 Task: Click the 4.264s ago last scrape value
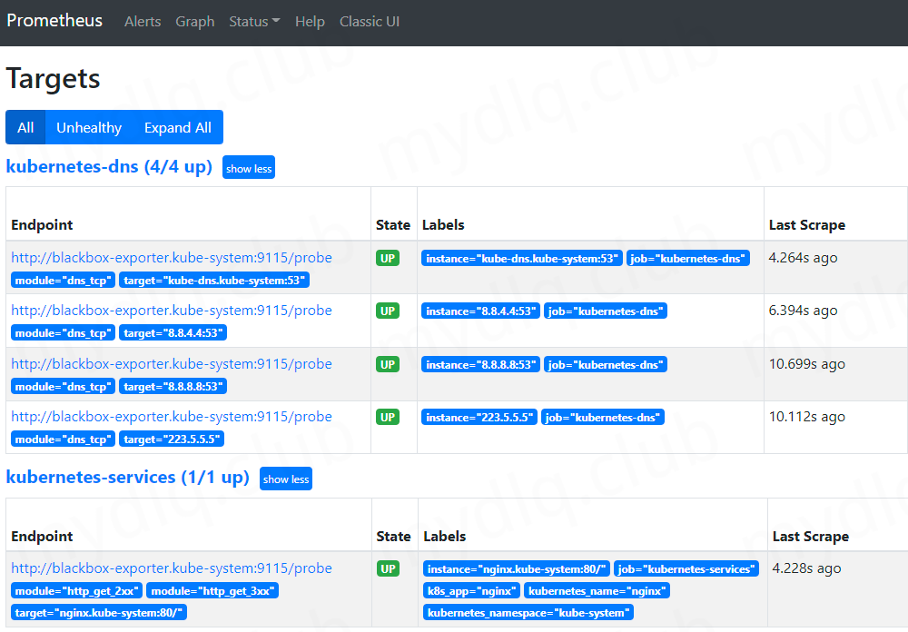[x=803, y=259]
